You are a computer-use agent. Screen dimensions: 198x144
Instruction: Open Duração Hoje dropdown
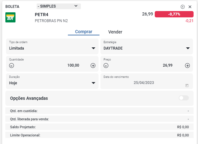pos(52,81)
